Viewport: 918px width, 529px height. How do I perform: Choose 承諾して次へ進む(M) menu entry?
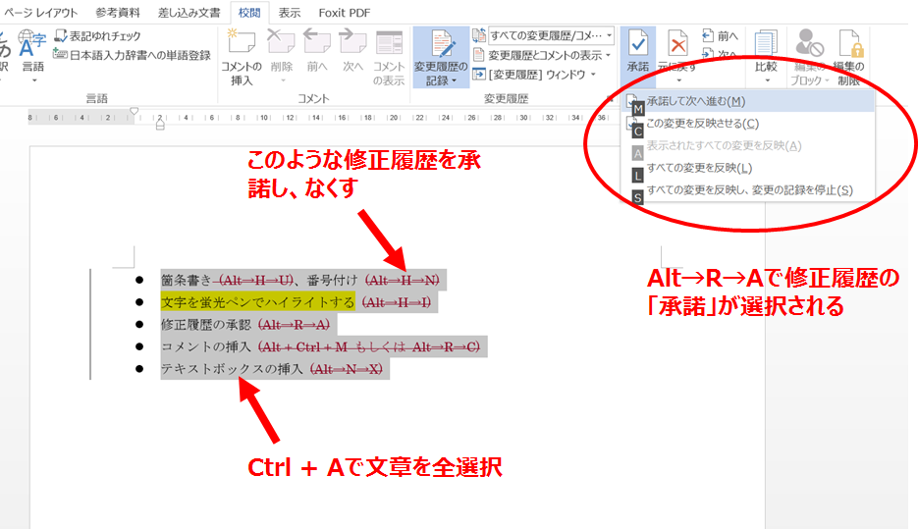[x=748, y=101]
